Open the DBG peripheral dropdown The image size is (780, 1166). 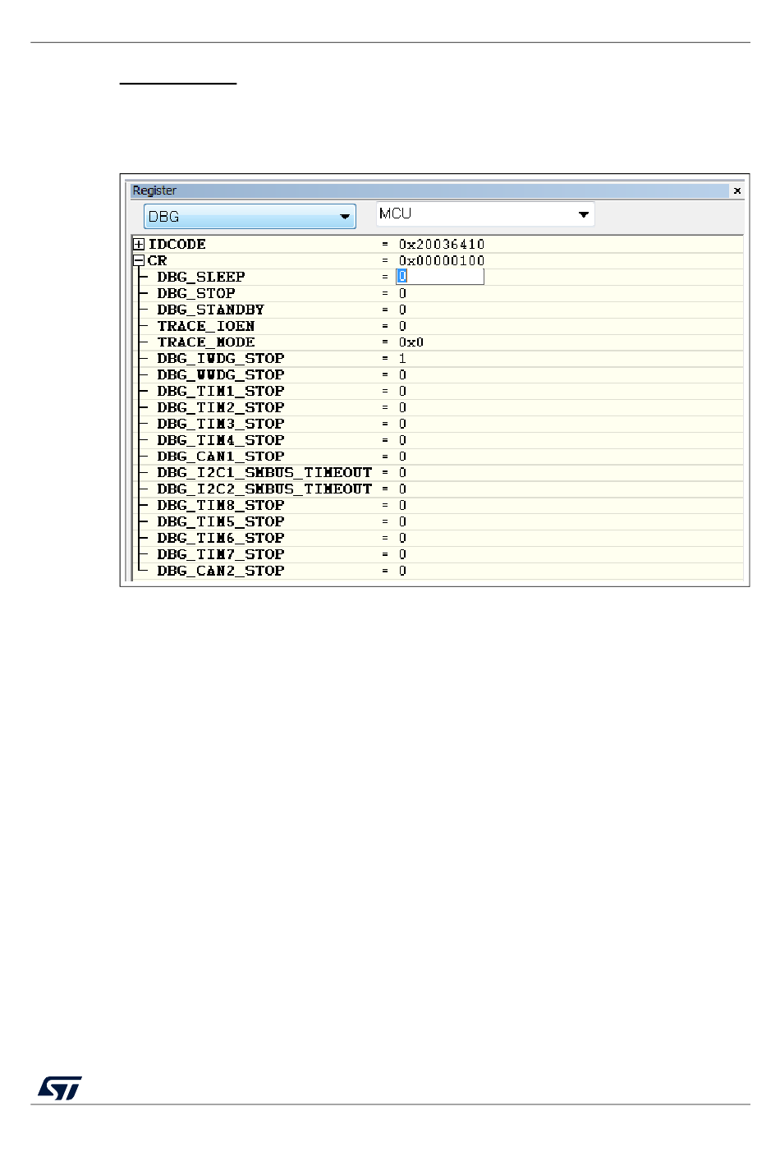coord(250,217)
